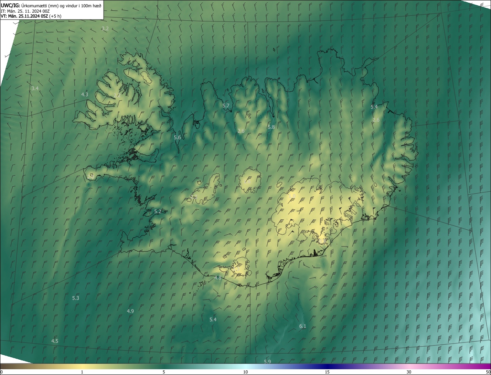Click the bold UWC/IG title label

point(10,5)
